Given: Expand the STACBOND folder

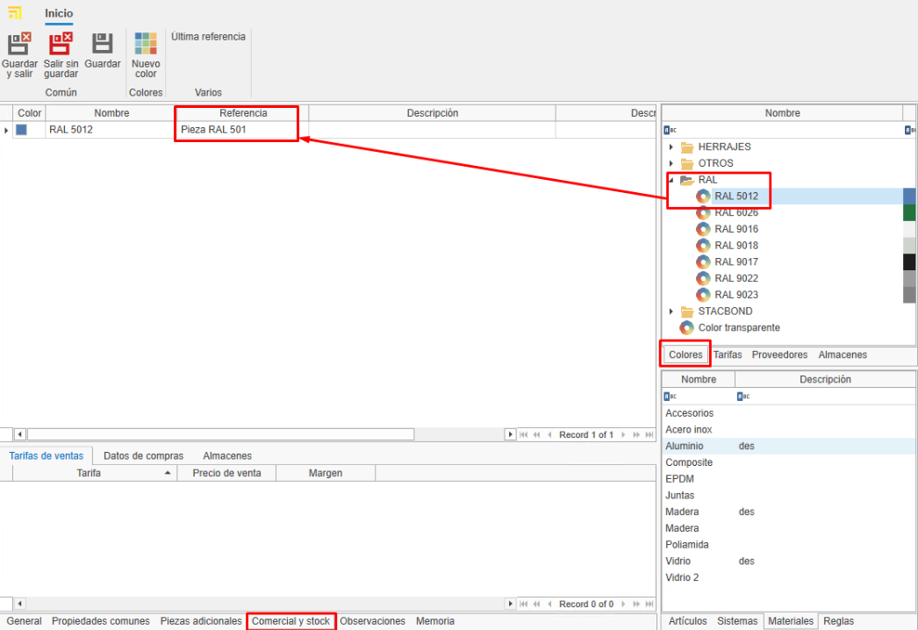Looking at the screenshot, I should [671, 311].
